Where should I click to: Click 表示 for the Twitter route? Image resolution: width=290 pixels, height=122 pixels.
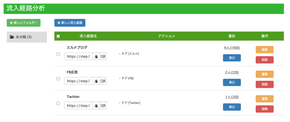pos(232,107)
